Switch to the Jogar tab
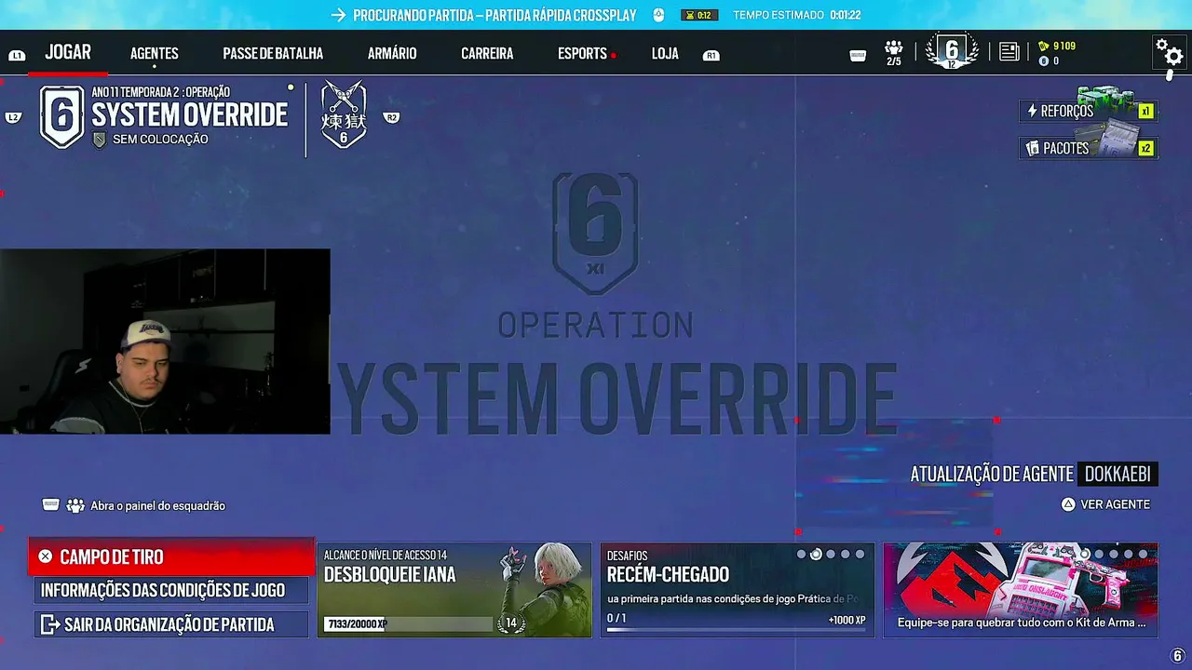Screen dimensions: 1192x670 point(68,52)
